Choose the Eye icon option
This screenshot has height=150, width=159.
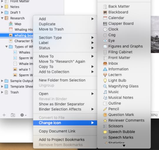point(124,41)
